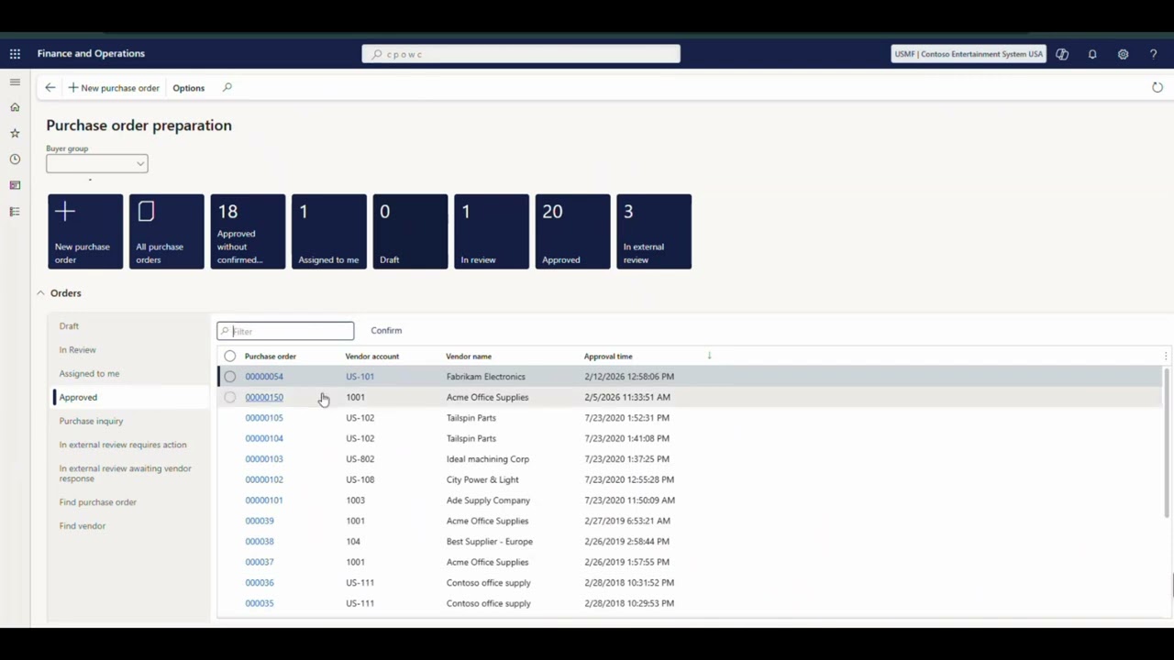Select row checkbox for order 00000054

click(230, 377)
